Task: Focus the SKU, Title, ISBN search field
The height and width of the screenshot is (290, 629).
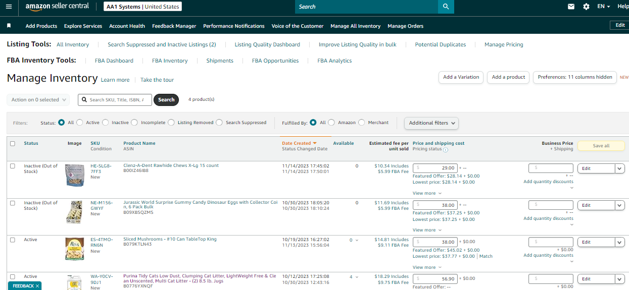Action: click(x=115, y=100)
